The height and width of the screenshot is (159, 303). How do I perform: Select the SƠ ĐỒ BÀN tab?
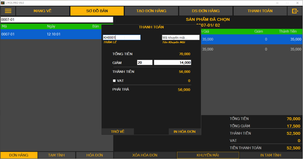(x=97, y=11)
